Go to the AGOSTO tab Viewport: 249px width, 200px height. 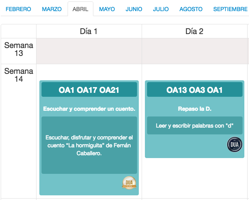(191, 9)
